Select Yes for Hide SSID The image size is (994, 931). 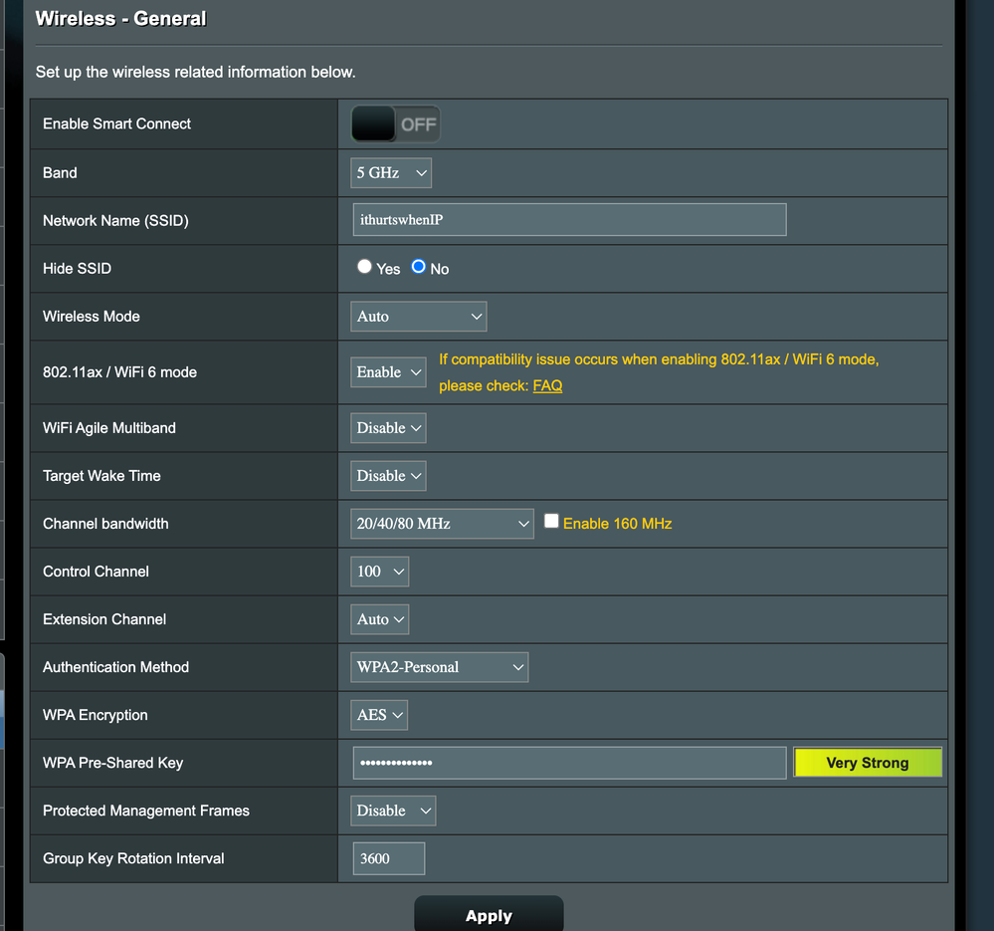(x=365, y=267)
